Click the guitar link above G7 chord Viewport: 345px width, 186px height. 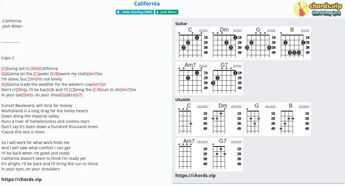[x=237, y=65]
